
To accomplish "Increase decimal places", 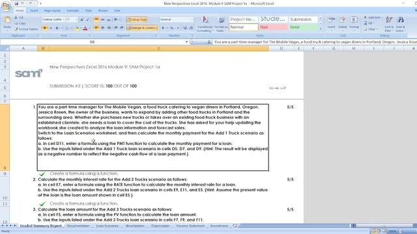I will click(185, 28).
